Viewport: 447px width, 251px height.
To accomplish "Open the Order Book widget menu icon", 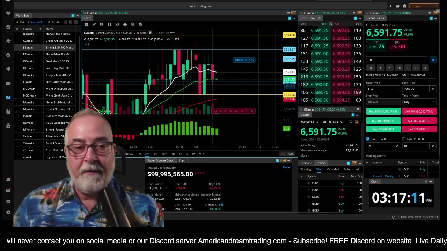I will [360, 18].
